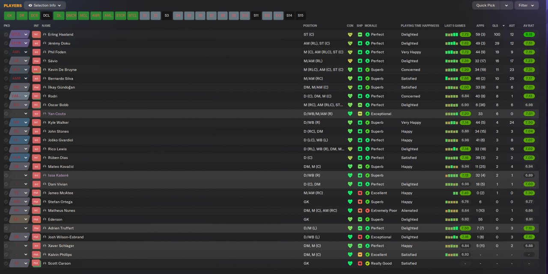
Task: Click Mateo Kovačić's sharpness icon
Action: click(360, 167)
